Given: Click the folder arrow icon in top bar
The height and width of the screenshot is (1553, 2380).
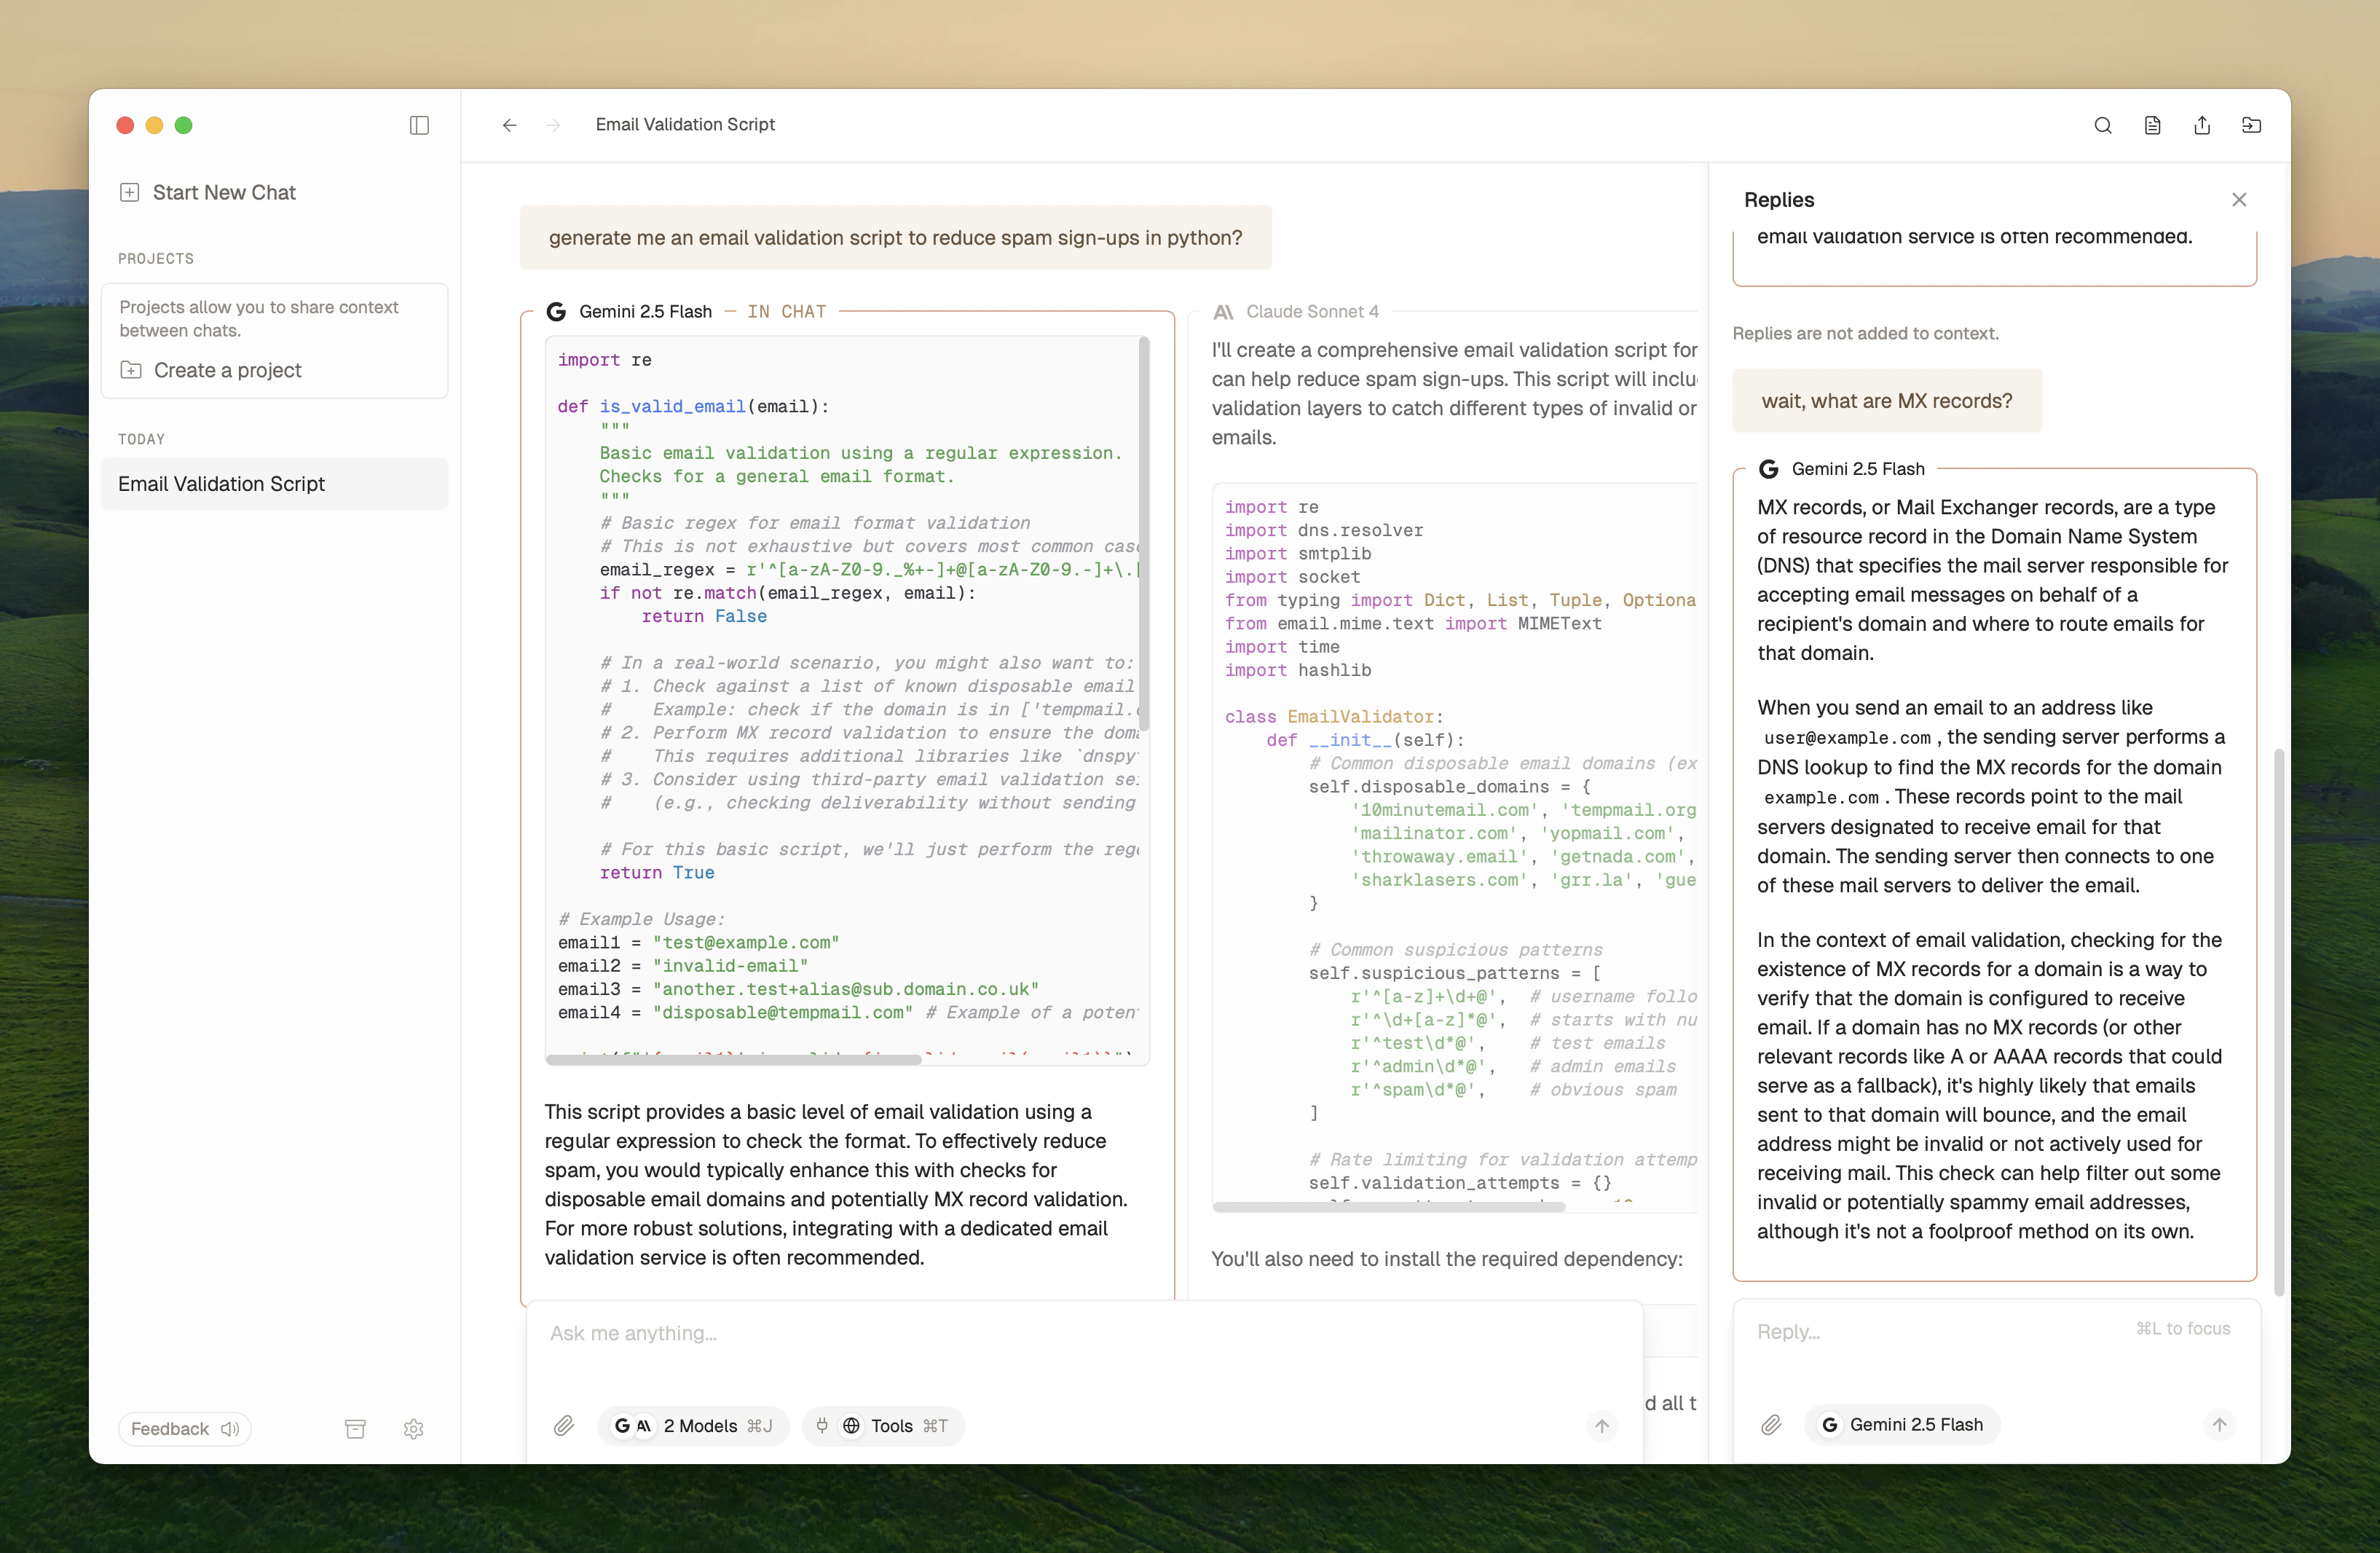Looking at the screenshot, I should (x=2251, y=125).
